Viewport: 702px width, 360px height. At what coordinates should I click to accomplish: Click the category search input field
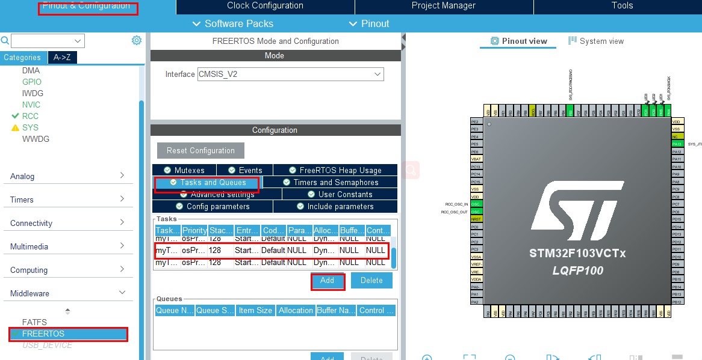click(42, 41)
